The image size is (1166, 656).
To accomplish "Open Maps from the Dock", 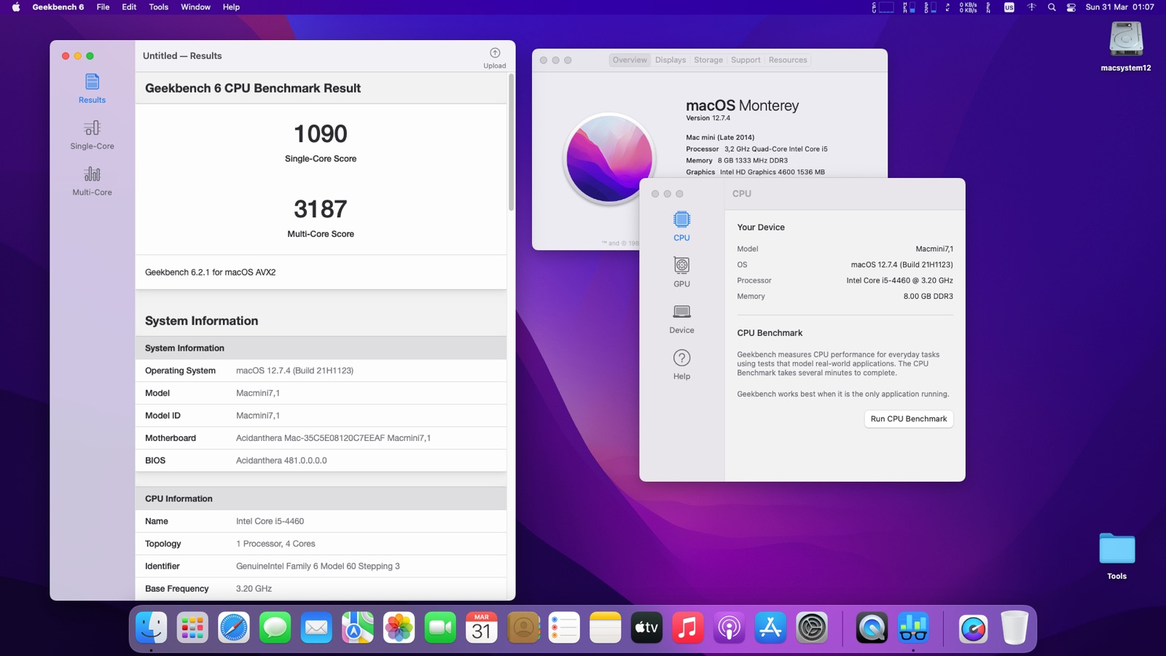I will coord(358,628).
